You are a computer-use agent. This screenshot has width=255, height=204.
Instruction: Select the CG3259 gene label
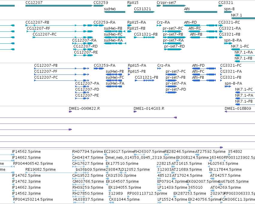point(101,3)
